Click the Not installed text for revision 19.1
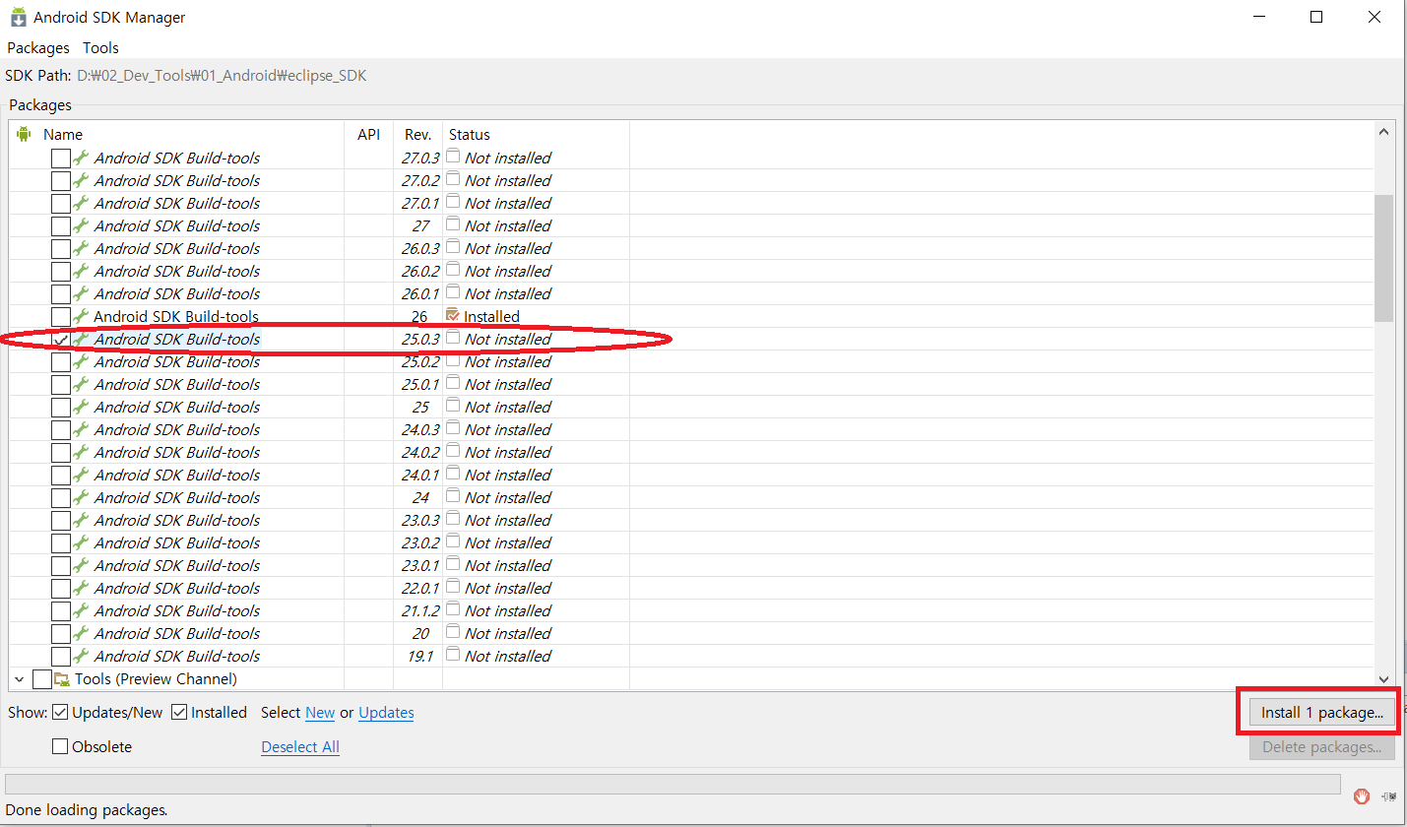The width and height of the screenshot is (1407, 827). 507,656
